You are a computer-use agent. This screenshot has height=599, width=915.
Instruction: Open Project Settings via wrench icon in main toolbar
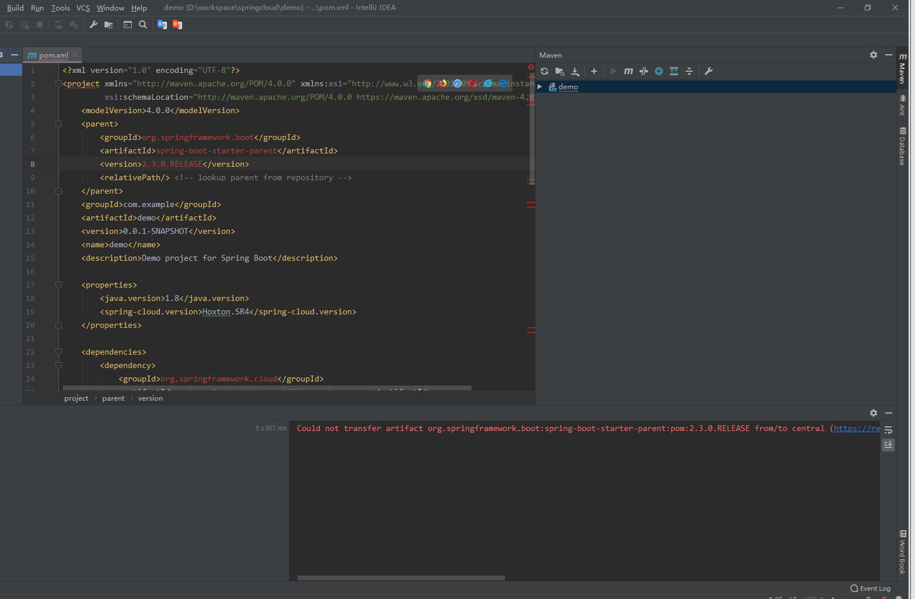click(x=93, y=24)
